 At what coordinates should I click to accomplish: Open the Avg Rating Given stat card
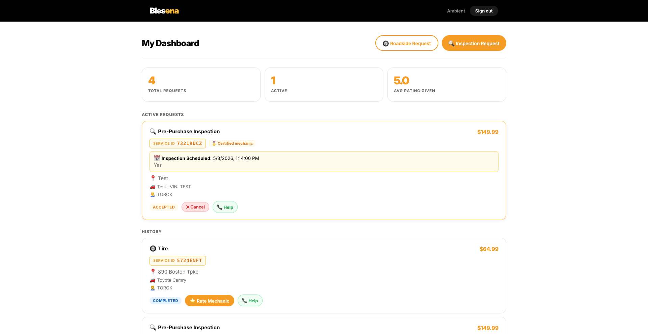pyautogui.click(x=447, y=84)
